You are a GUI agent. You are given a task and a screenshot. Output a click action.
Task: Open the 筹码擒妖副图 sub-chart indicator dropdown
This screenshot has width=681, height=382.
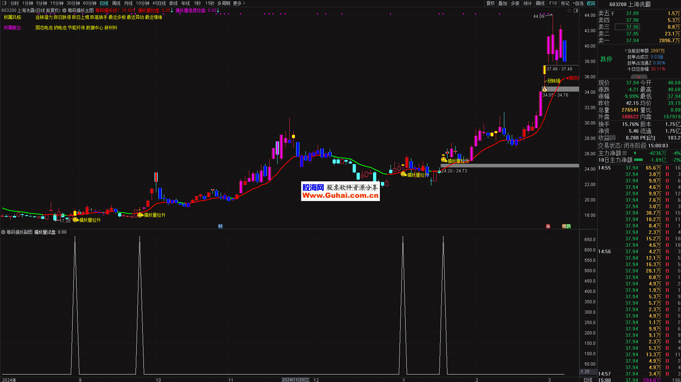3,232
